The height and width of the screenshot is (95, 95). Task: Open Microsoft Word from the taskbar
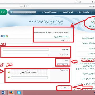click(x=3, y=93)
